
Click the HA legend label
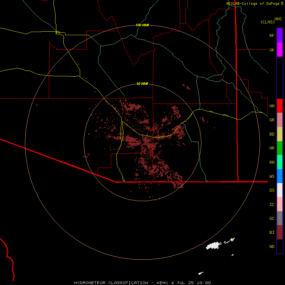[272, 106]
